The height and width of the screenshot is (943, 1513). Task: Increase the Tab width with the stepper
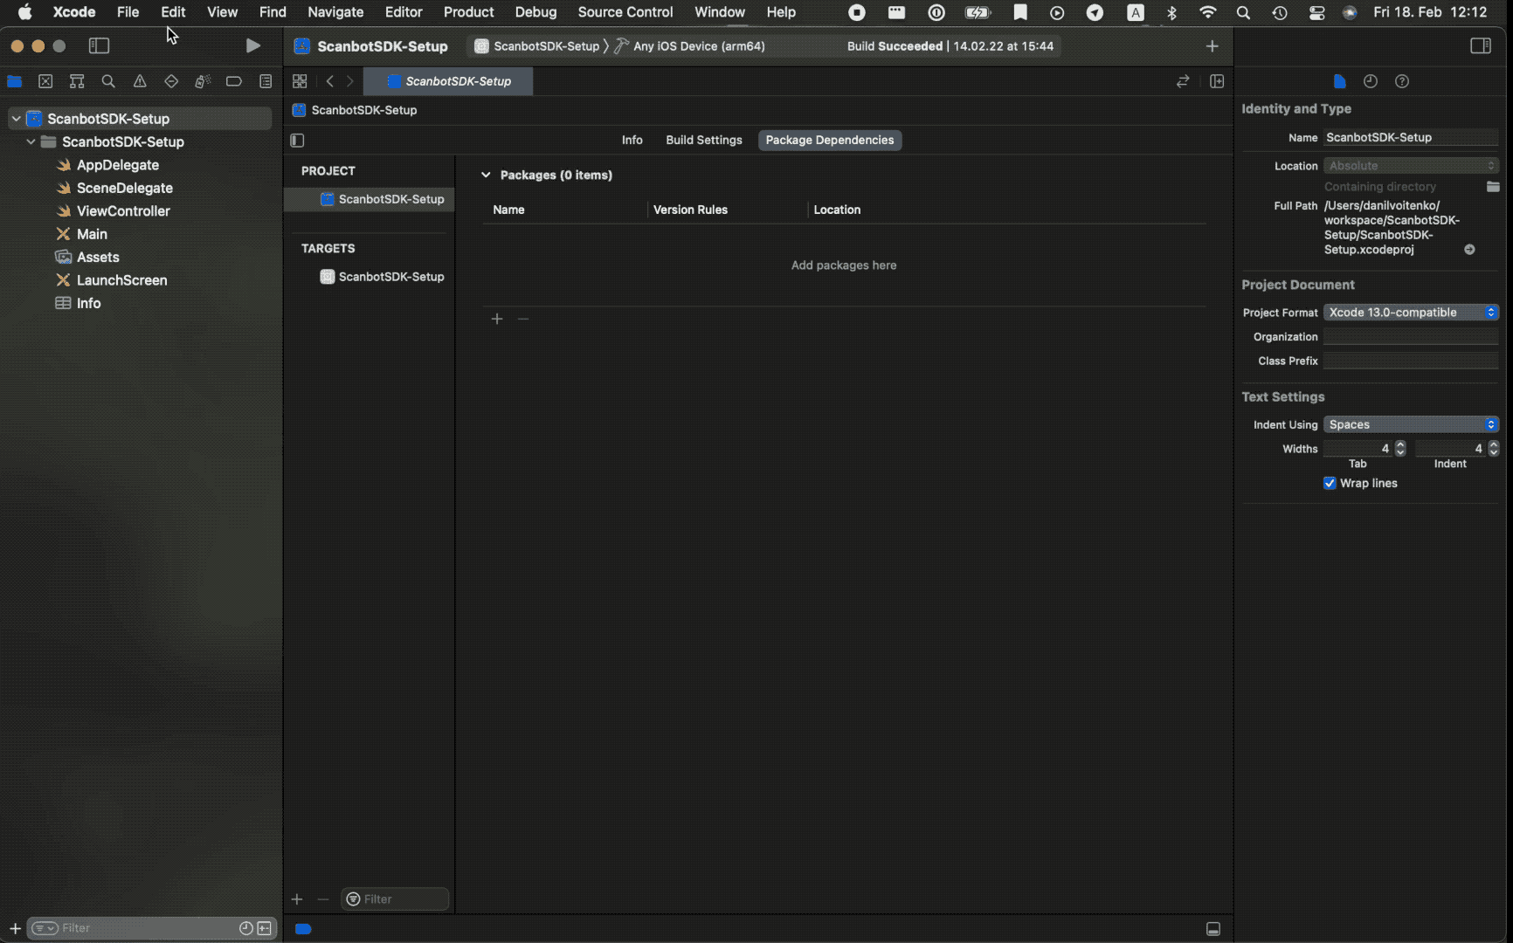click(1399, 444)
